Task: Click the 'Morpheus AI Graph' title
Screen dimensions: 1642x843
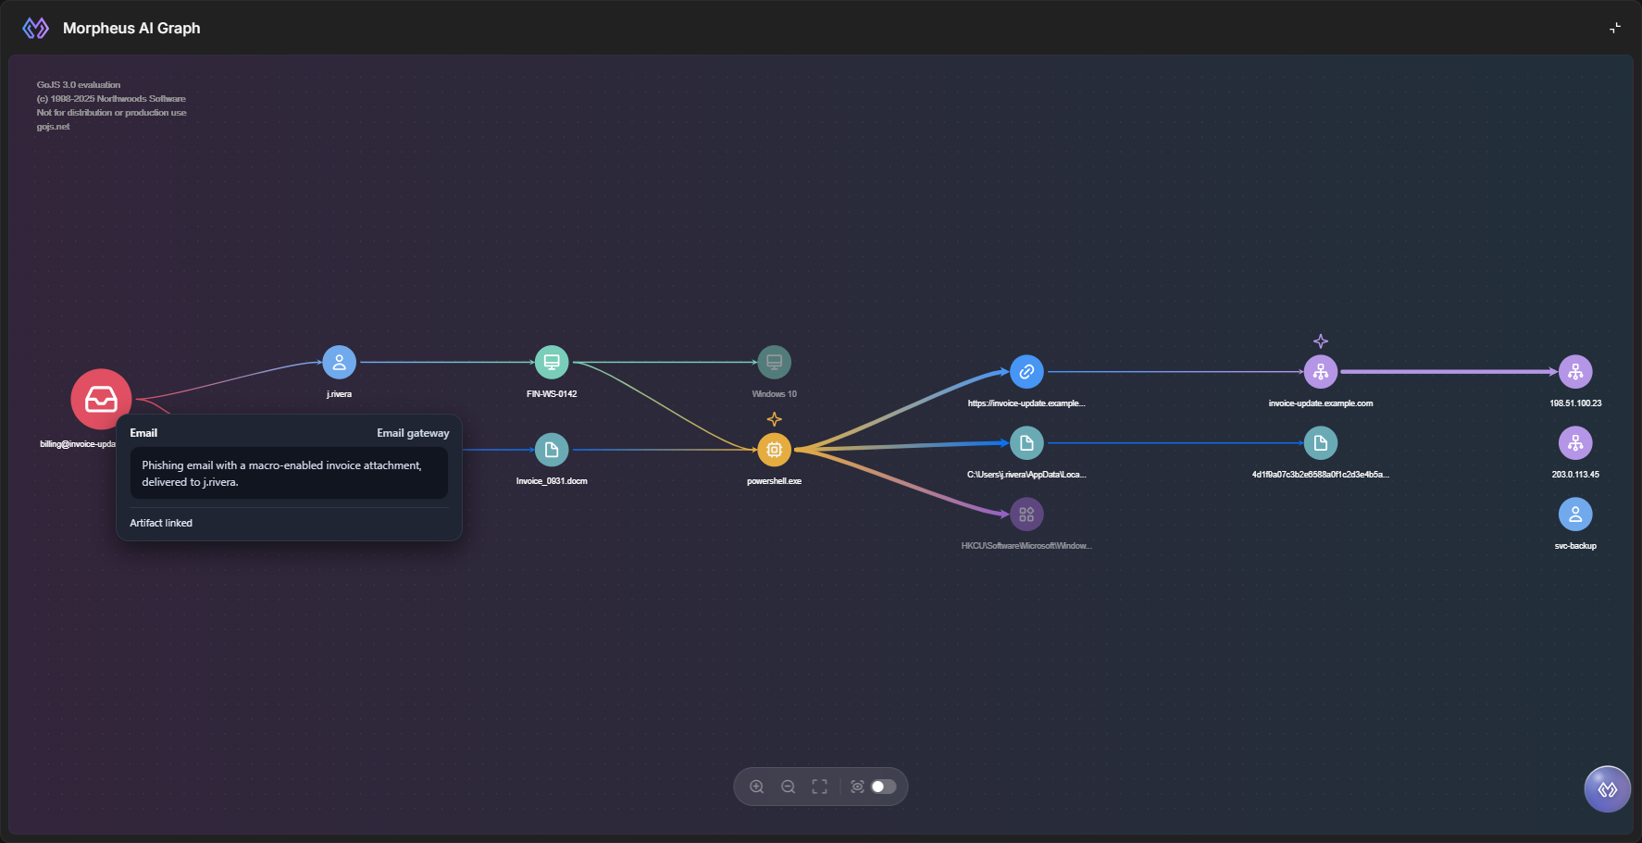Action: coord(131,28)
